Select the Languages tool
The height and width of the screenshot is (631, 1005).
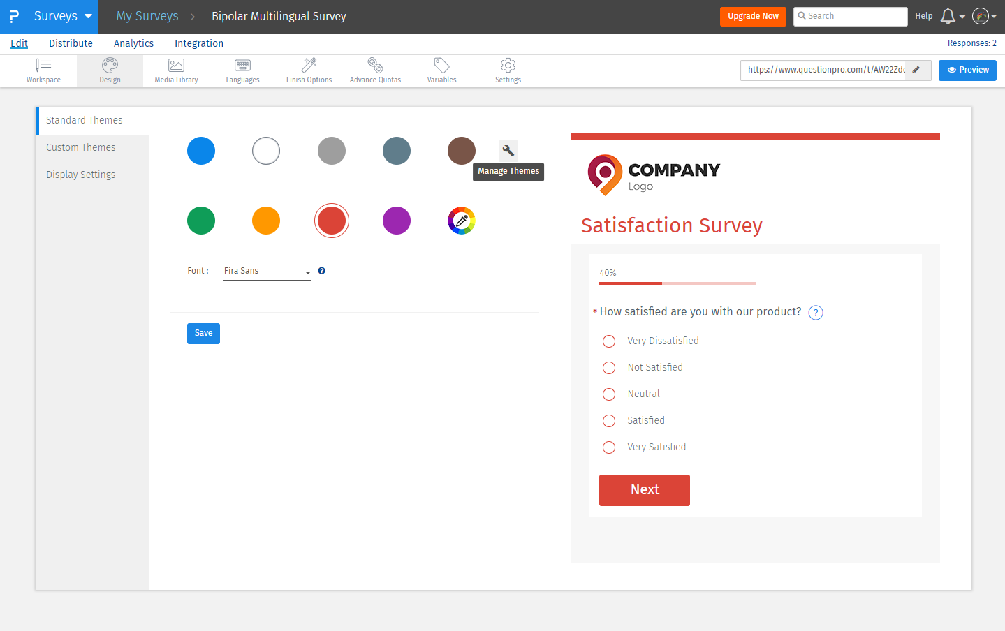pos(242,70)
